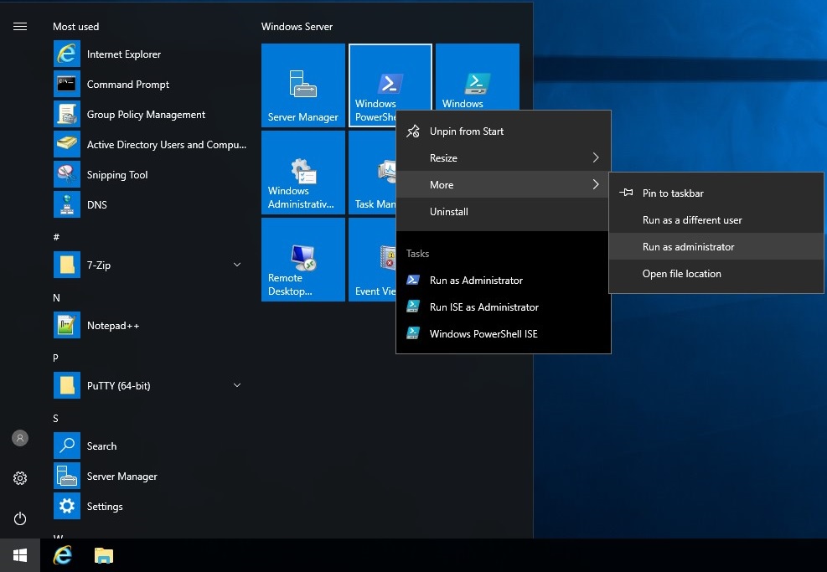Open the Server Manager tile
This screenshot has height=572, width=827.
point(302,85)
